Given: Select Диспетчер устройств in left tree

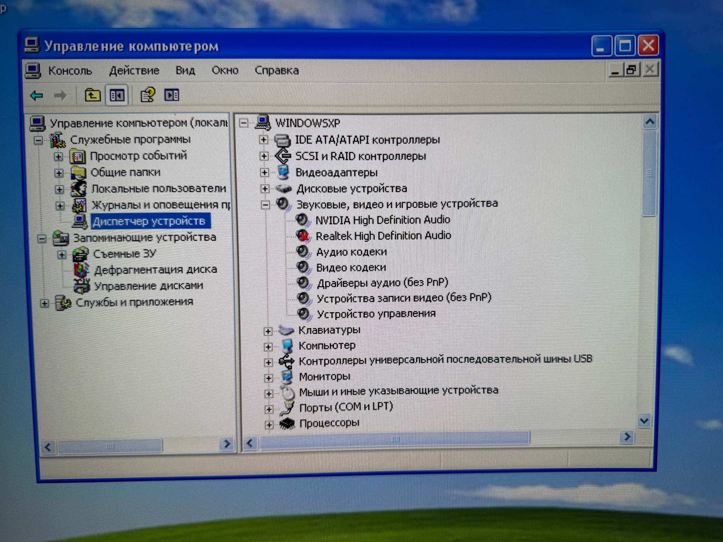Looking at the screenshot, I should click(x=149, y=221).
